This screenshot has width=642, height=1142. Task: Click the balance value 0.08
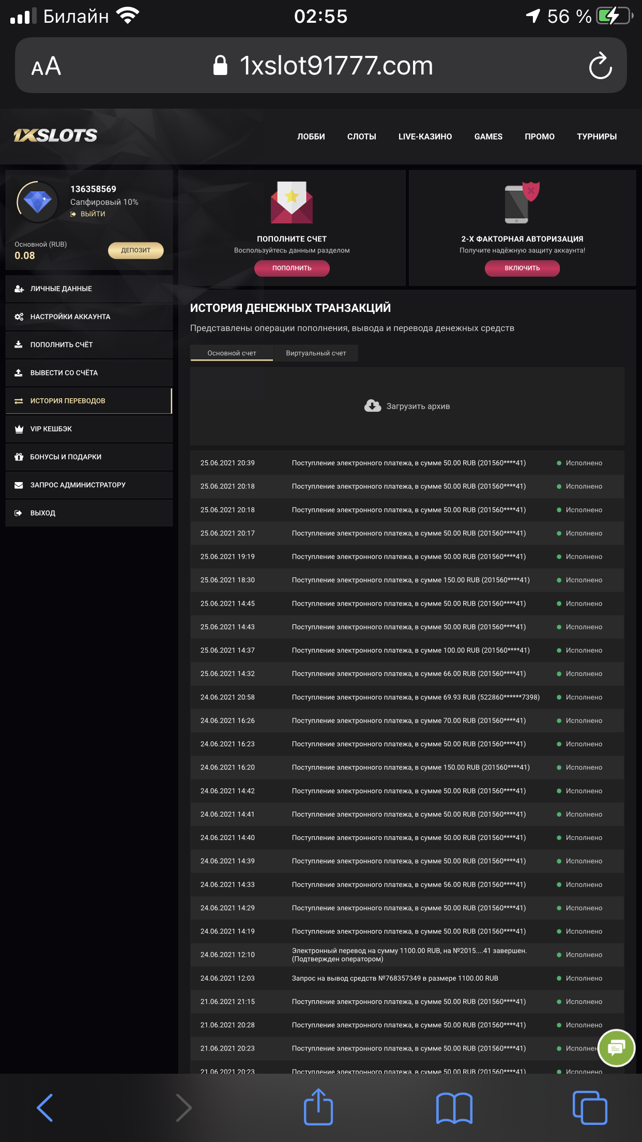click(x=25, y=256)
